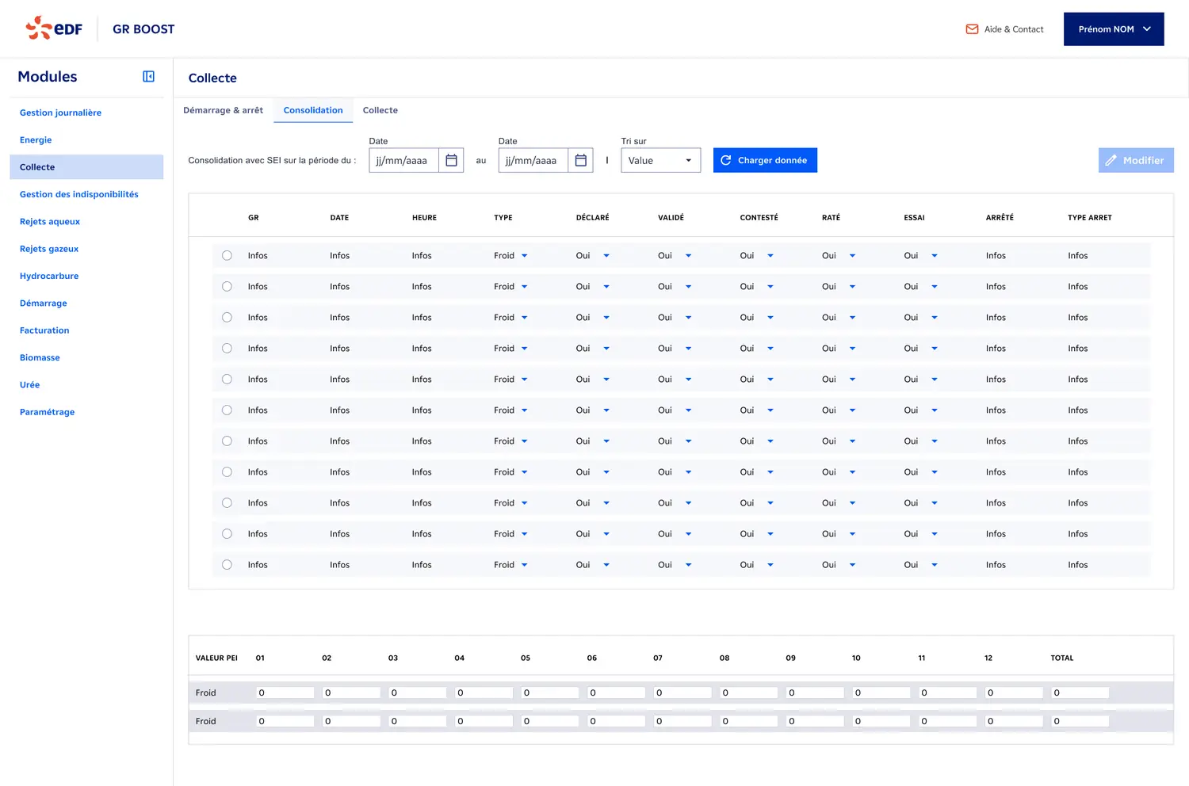Click the end Date input field
Image resolution: width=1189 pixels, height=786 pixels.
point(533,160)
